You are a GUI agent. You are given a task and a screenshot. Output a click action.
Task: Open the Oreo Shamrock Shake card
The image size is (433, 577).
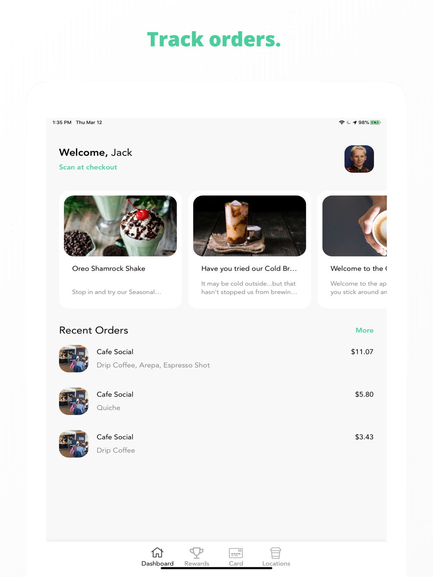[120, 250]
